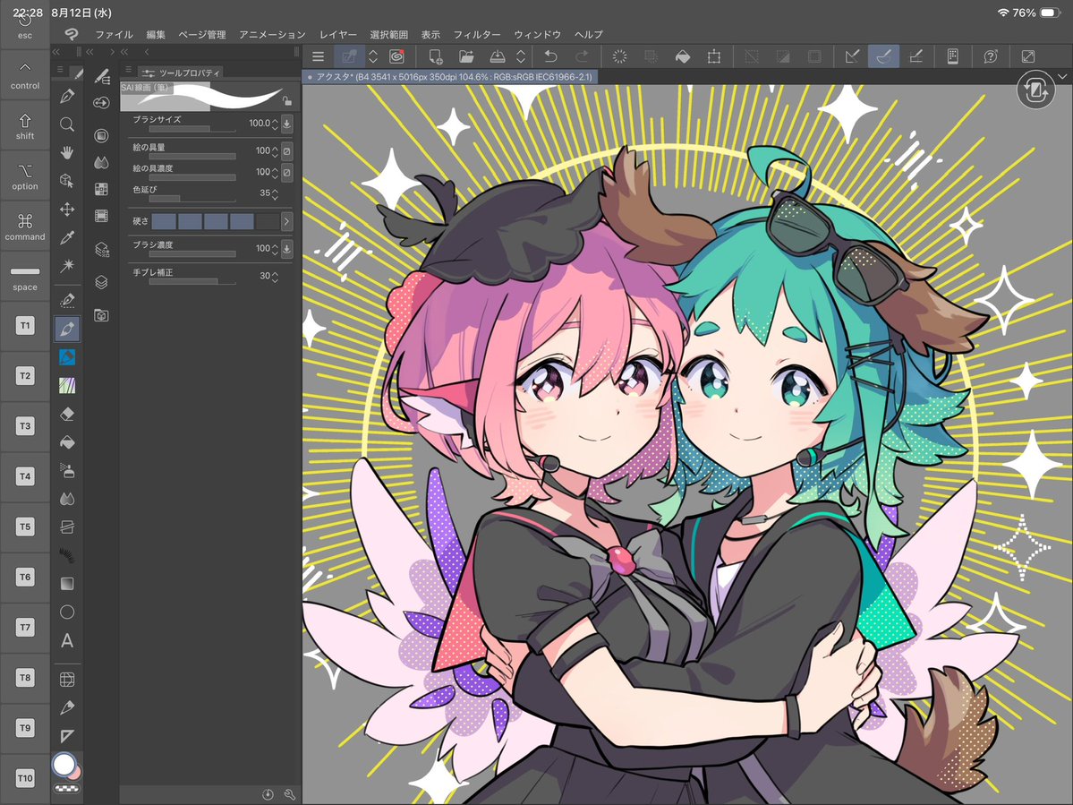Click the full-screen toggle at toolbar end
The width and height of the screenshot is (1073, 805).
[x=1028, y=56]
